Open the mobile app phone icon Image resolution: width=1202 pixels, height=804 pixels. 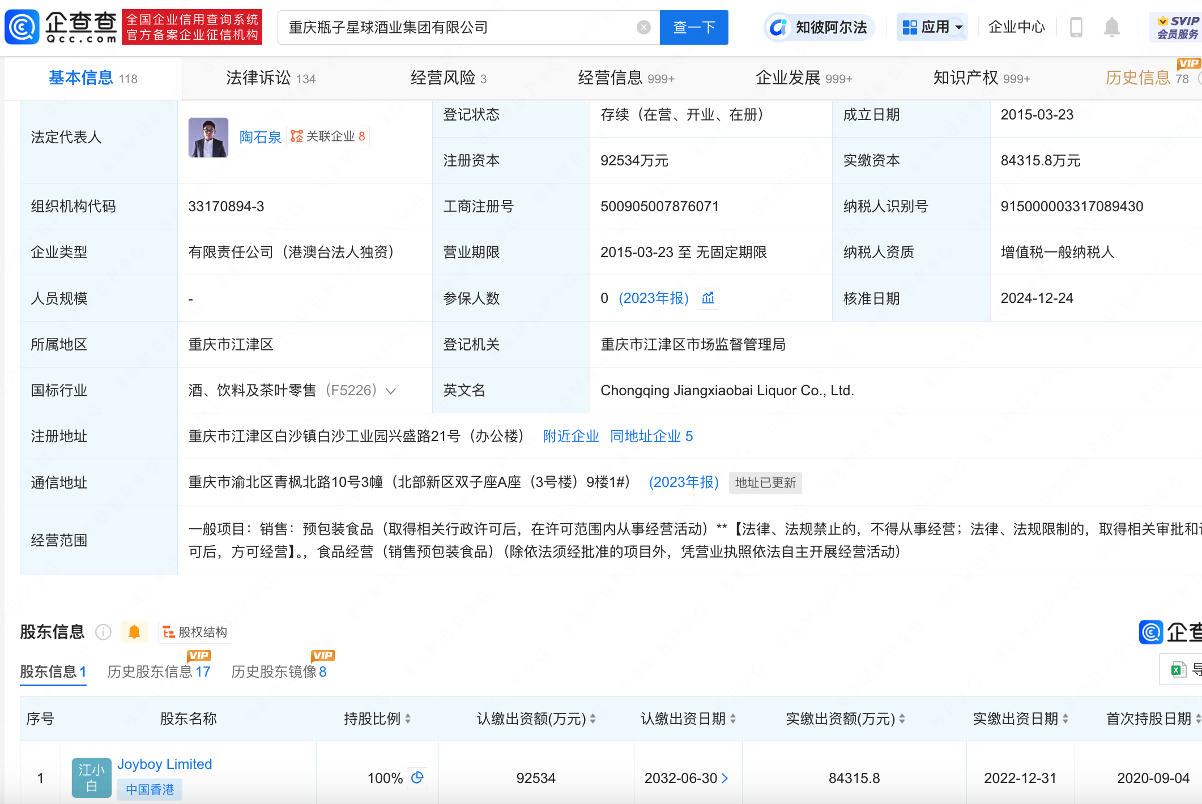coord(1076,27)
